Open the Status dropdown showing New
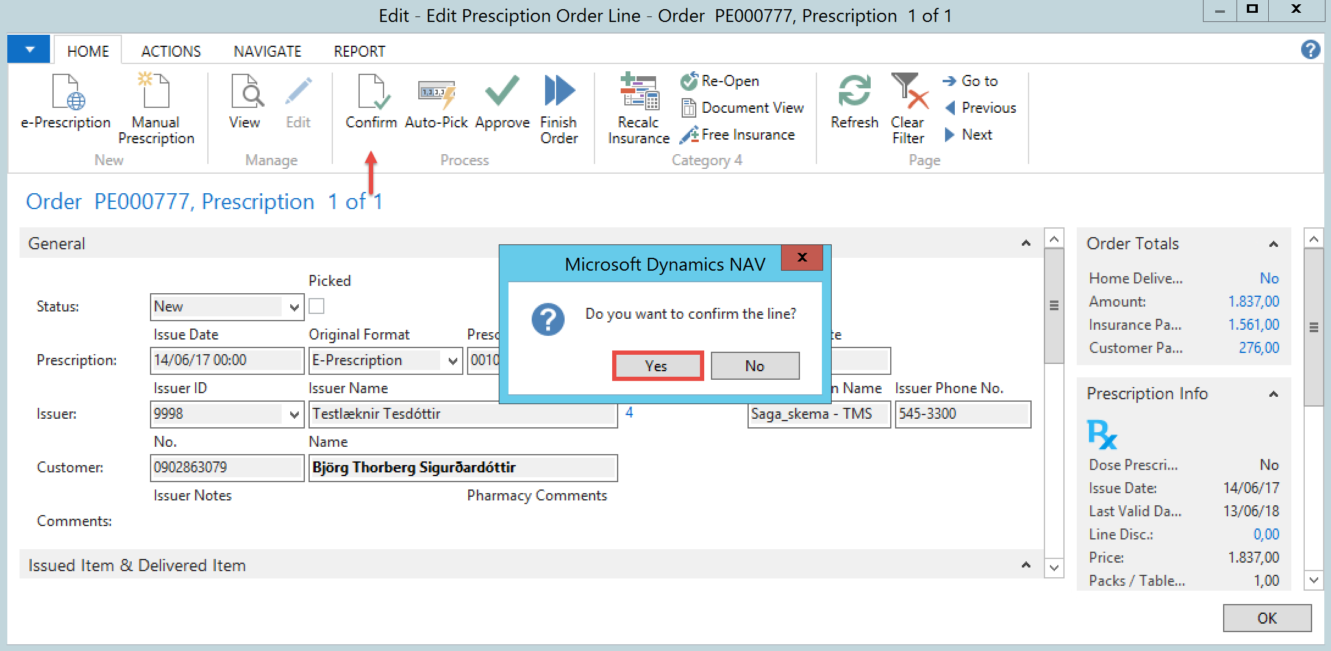 tap(294, 307)
